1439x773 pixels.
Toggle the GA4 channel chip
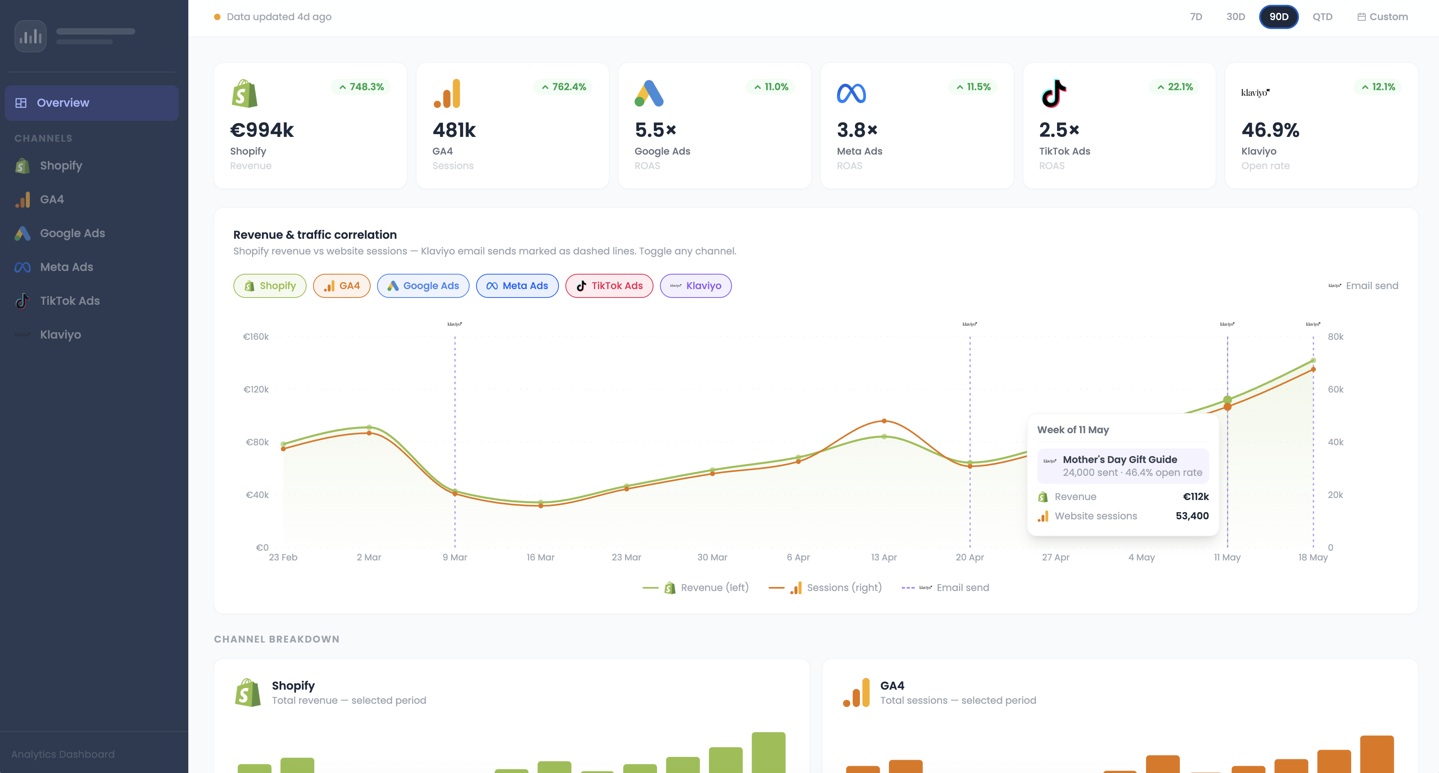[x=342, y=285]
